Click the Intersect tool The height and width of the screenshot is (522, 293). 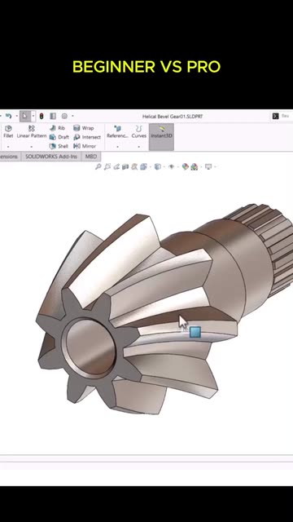point(87,137)
